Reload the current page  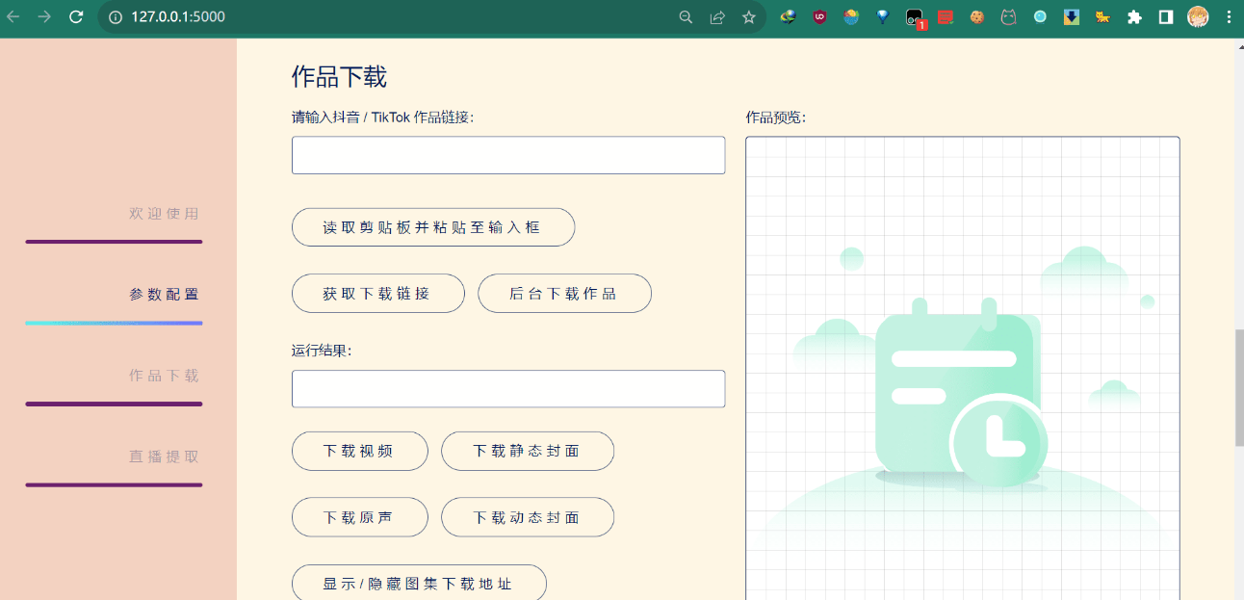[76, 16]
